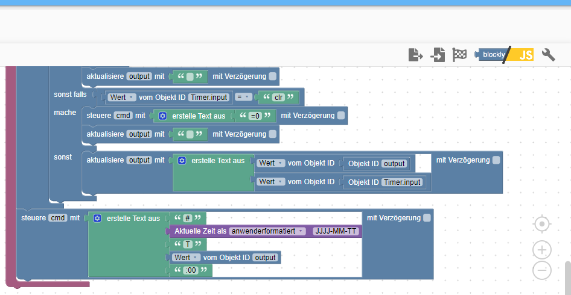Click the export blocks icon

[415, 55]
